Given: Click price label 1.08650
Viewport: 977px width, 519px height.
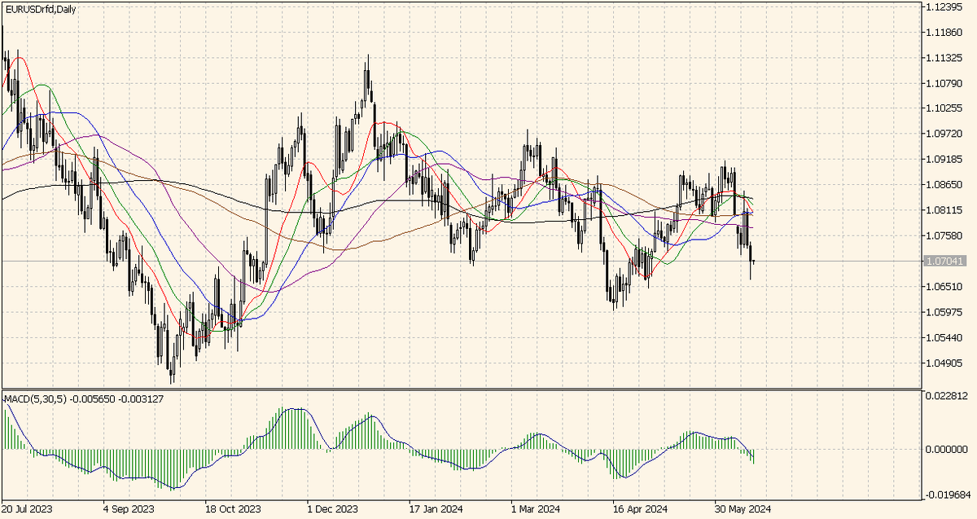Looking at the screenshot, I should coord(945,184).
